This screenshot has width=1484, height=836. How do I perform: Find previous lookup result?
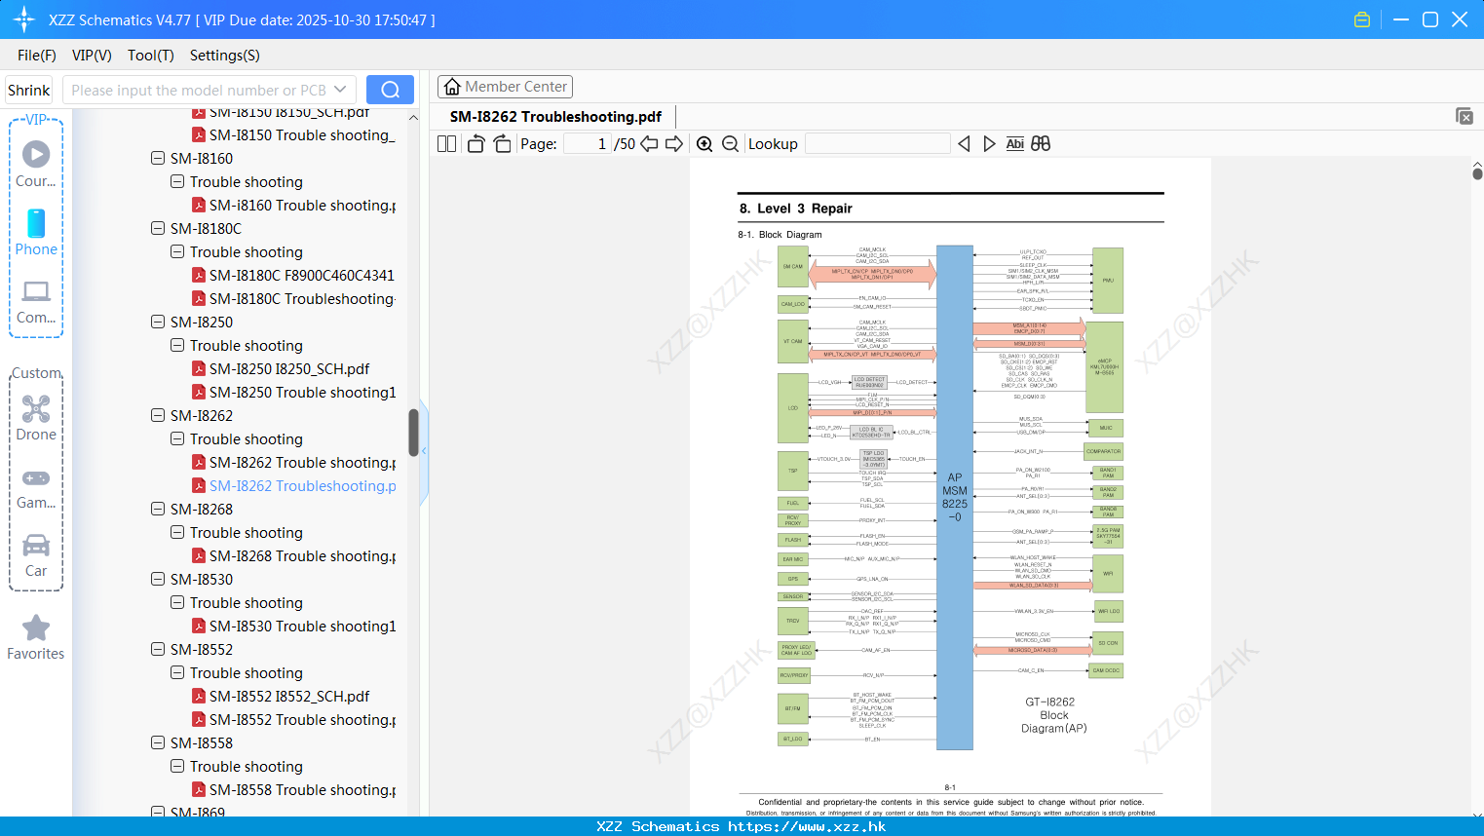pyautogui.click(x=964, y=143)
